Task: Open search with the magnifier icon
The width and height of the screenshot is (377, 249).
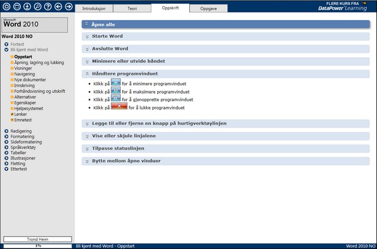Action: 38,6
